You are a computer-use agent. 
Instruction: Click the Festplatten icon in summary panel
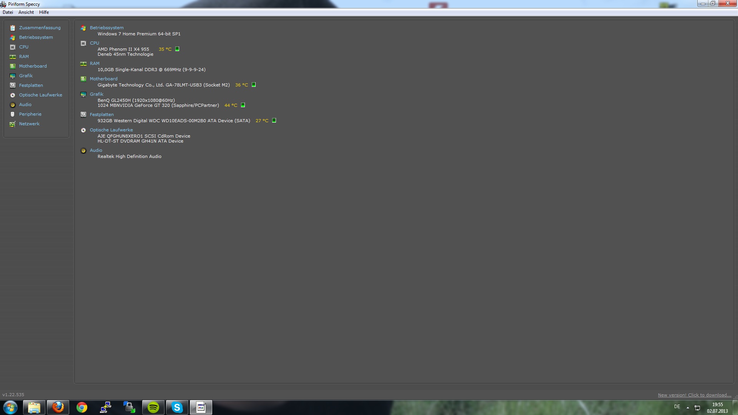point(83,115)
